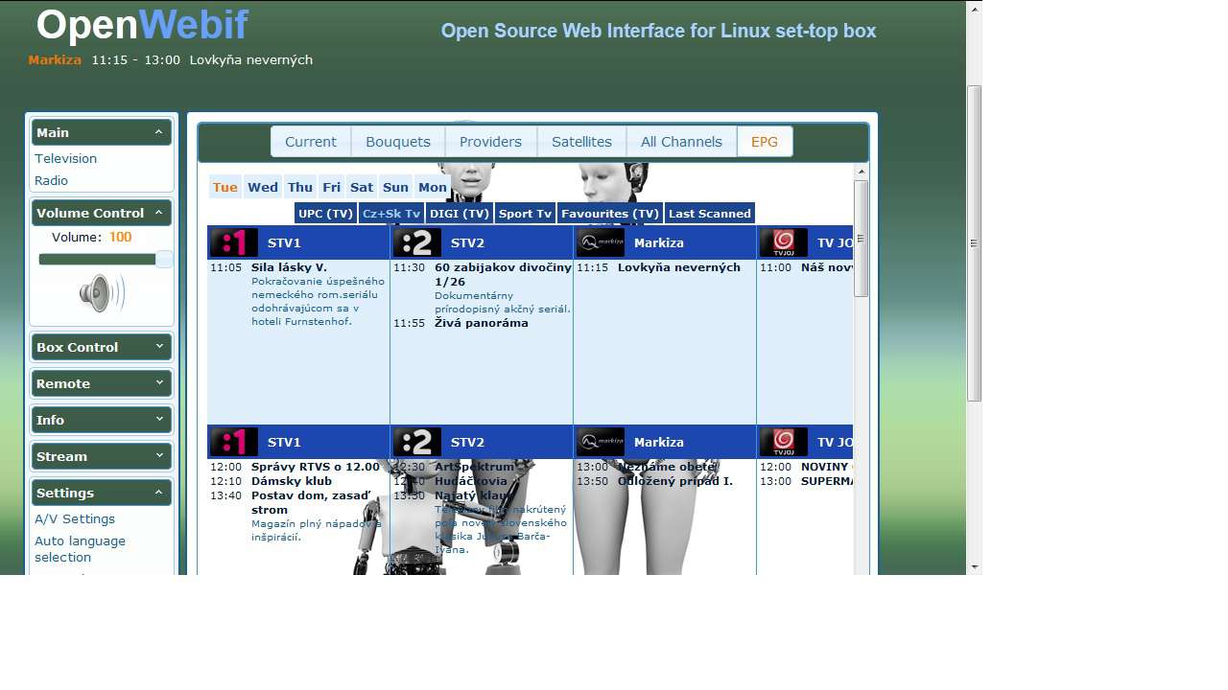Screen dimensions: 1228x690
Task: Show EPG for Sun
Action: (396, 187)
